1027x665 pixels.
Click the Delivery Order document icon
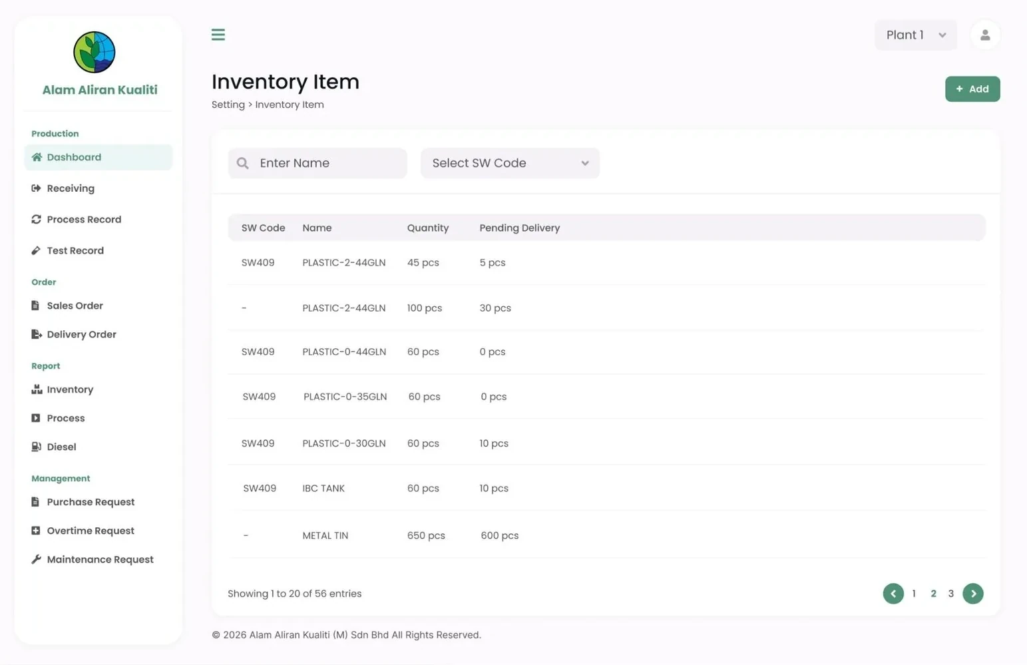click(36, 334)
